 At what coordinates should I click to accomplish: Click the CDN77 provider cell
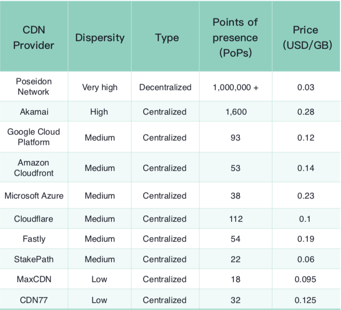coord(34,300)
